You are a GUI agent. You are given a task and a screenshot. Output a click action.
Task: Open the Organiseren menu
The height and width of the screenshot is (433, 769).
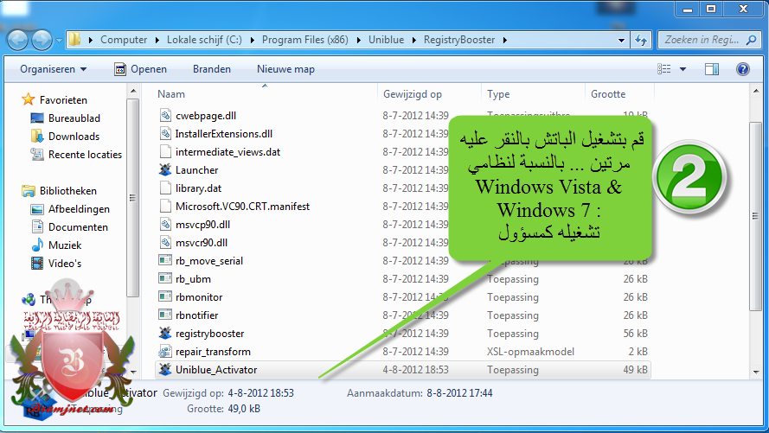(x=53, y=69)
